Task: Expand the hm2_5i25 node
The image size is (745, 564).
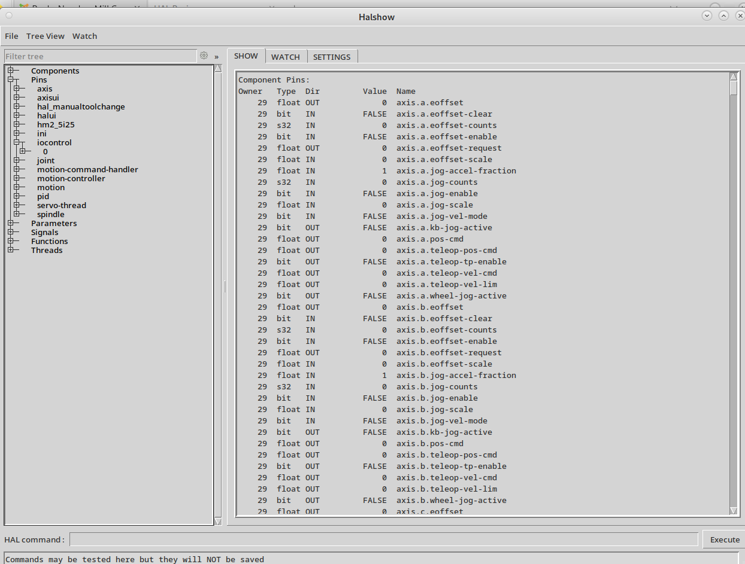Action: tap(16, 124)
